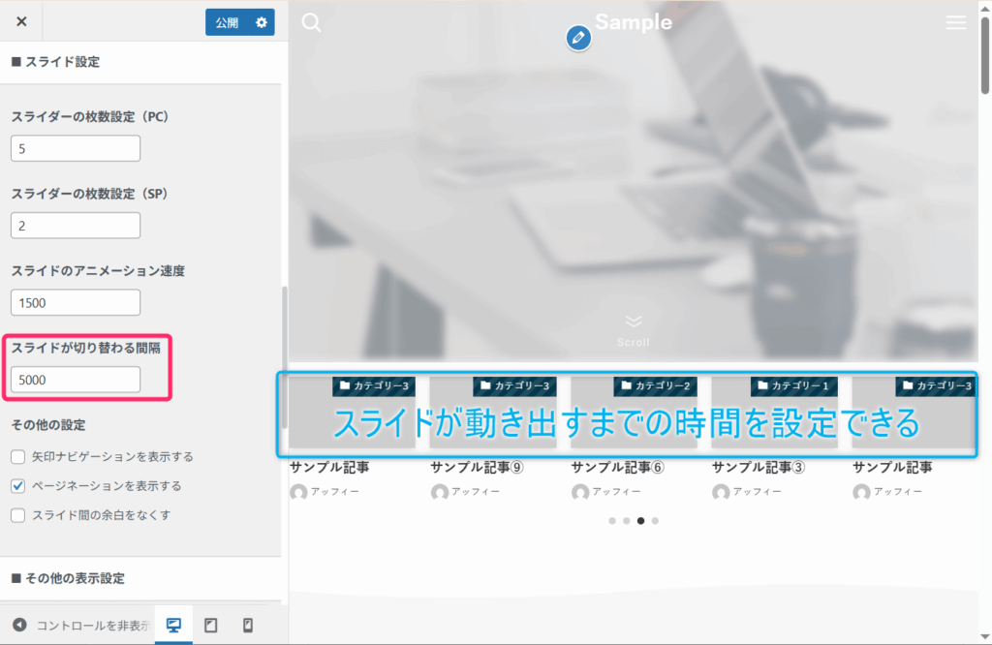Viewport: 992px width, 645px height.
Task: Focus スライダーの枚数設定（PC） input field
Action: (x=76, y=148)
